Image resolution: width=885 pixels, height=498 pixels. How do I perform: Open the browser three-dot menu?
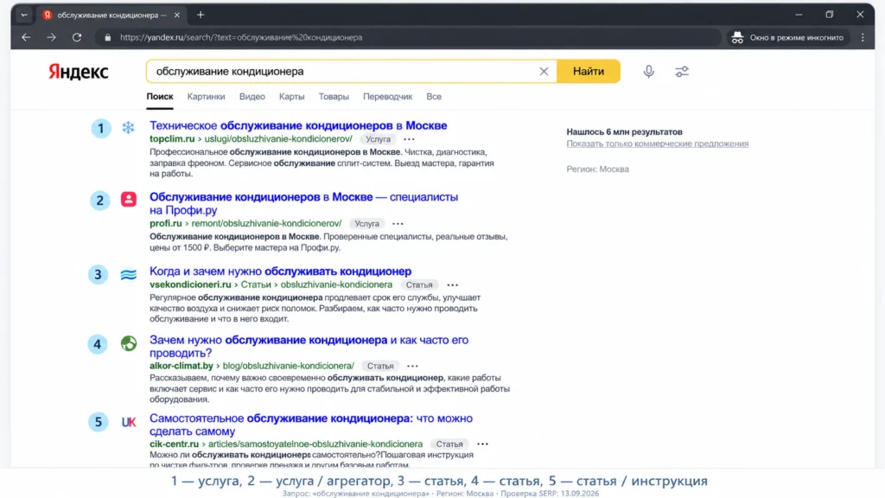pos(863,37)
